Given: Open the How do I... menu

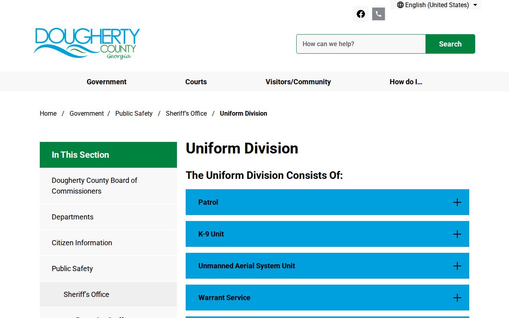Looking at the screenshot, I should coord(406,81).
